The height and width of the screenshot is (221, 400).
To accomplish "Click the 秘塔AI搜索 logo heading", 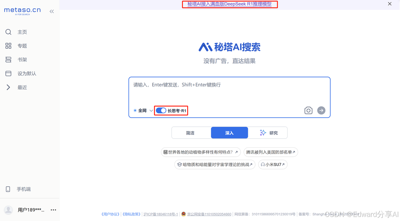I will (x=229, y=47).
